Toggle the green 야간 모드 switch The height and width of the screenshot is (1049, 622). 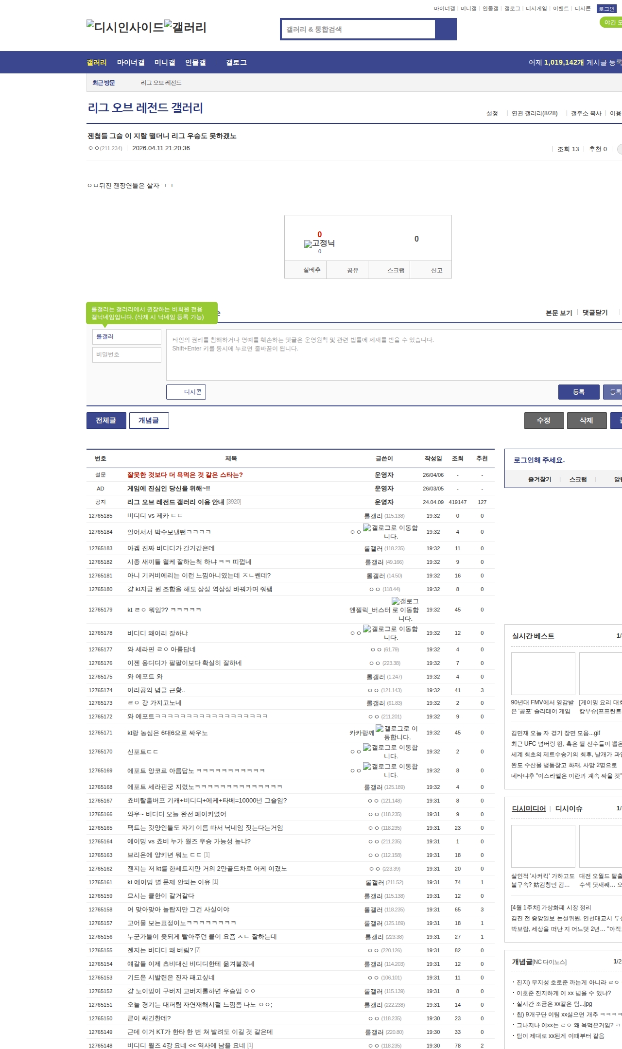(611, 22)
